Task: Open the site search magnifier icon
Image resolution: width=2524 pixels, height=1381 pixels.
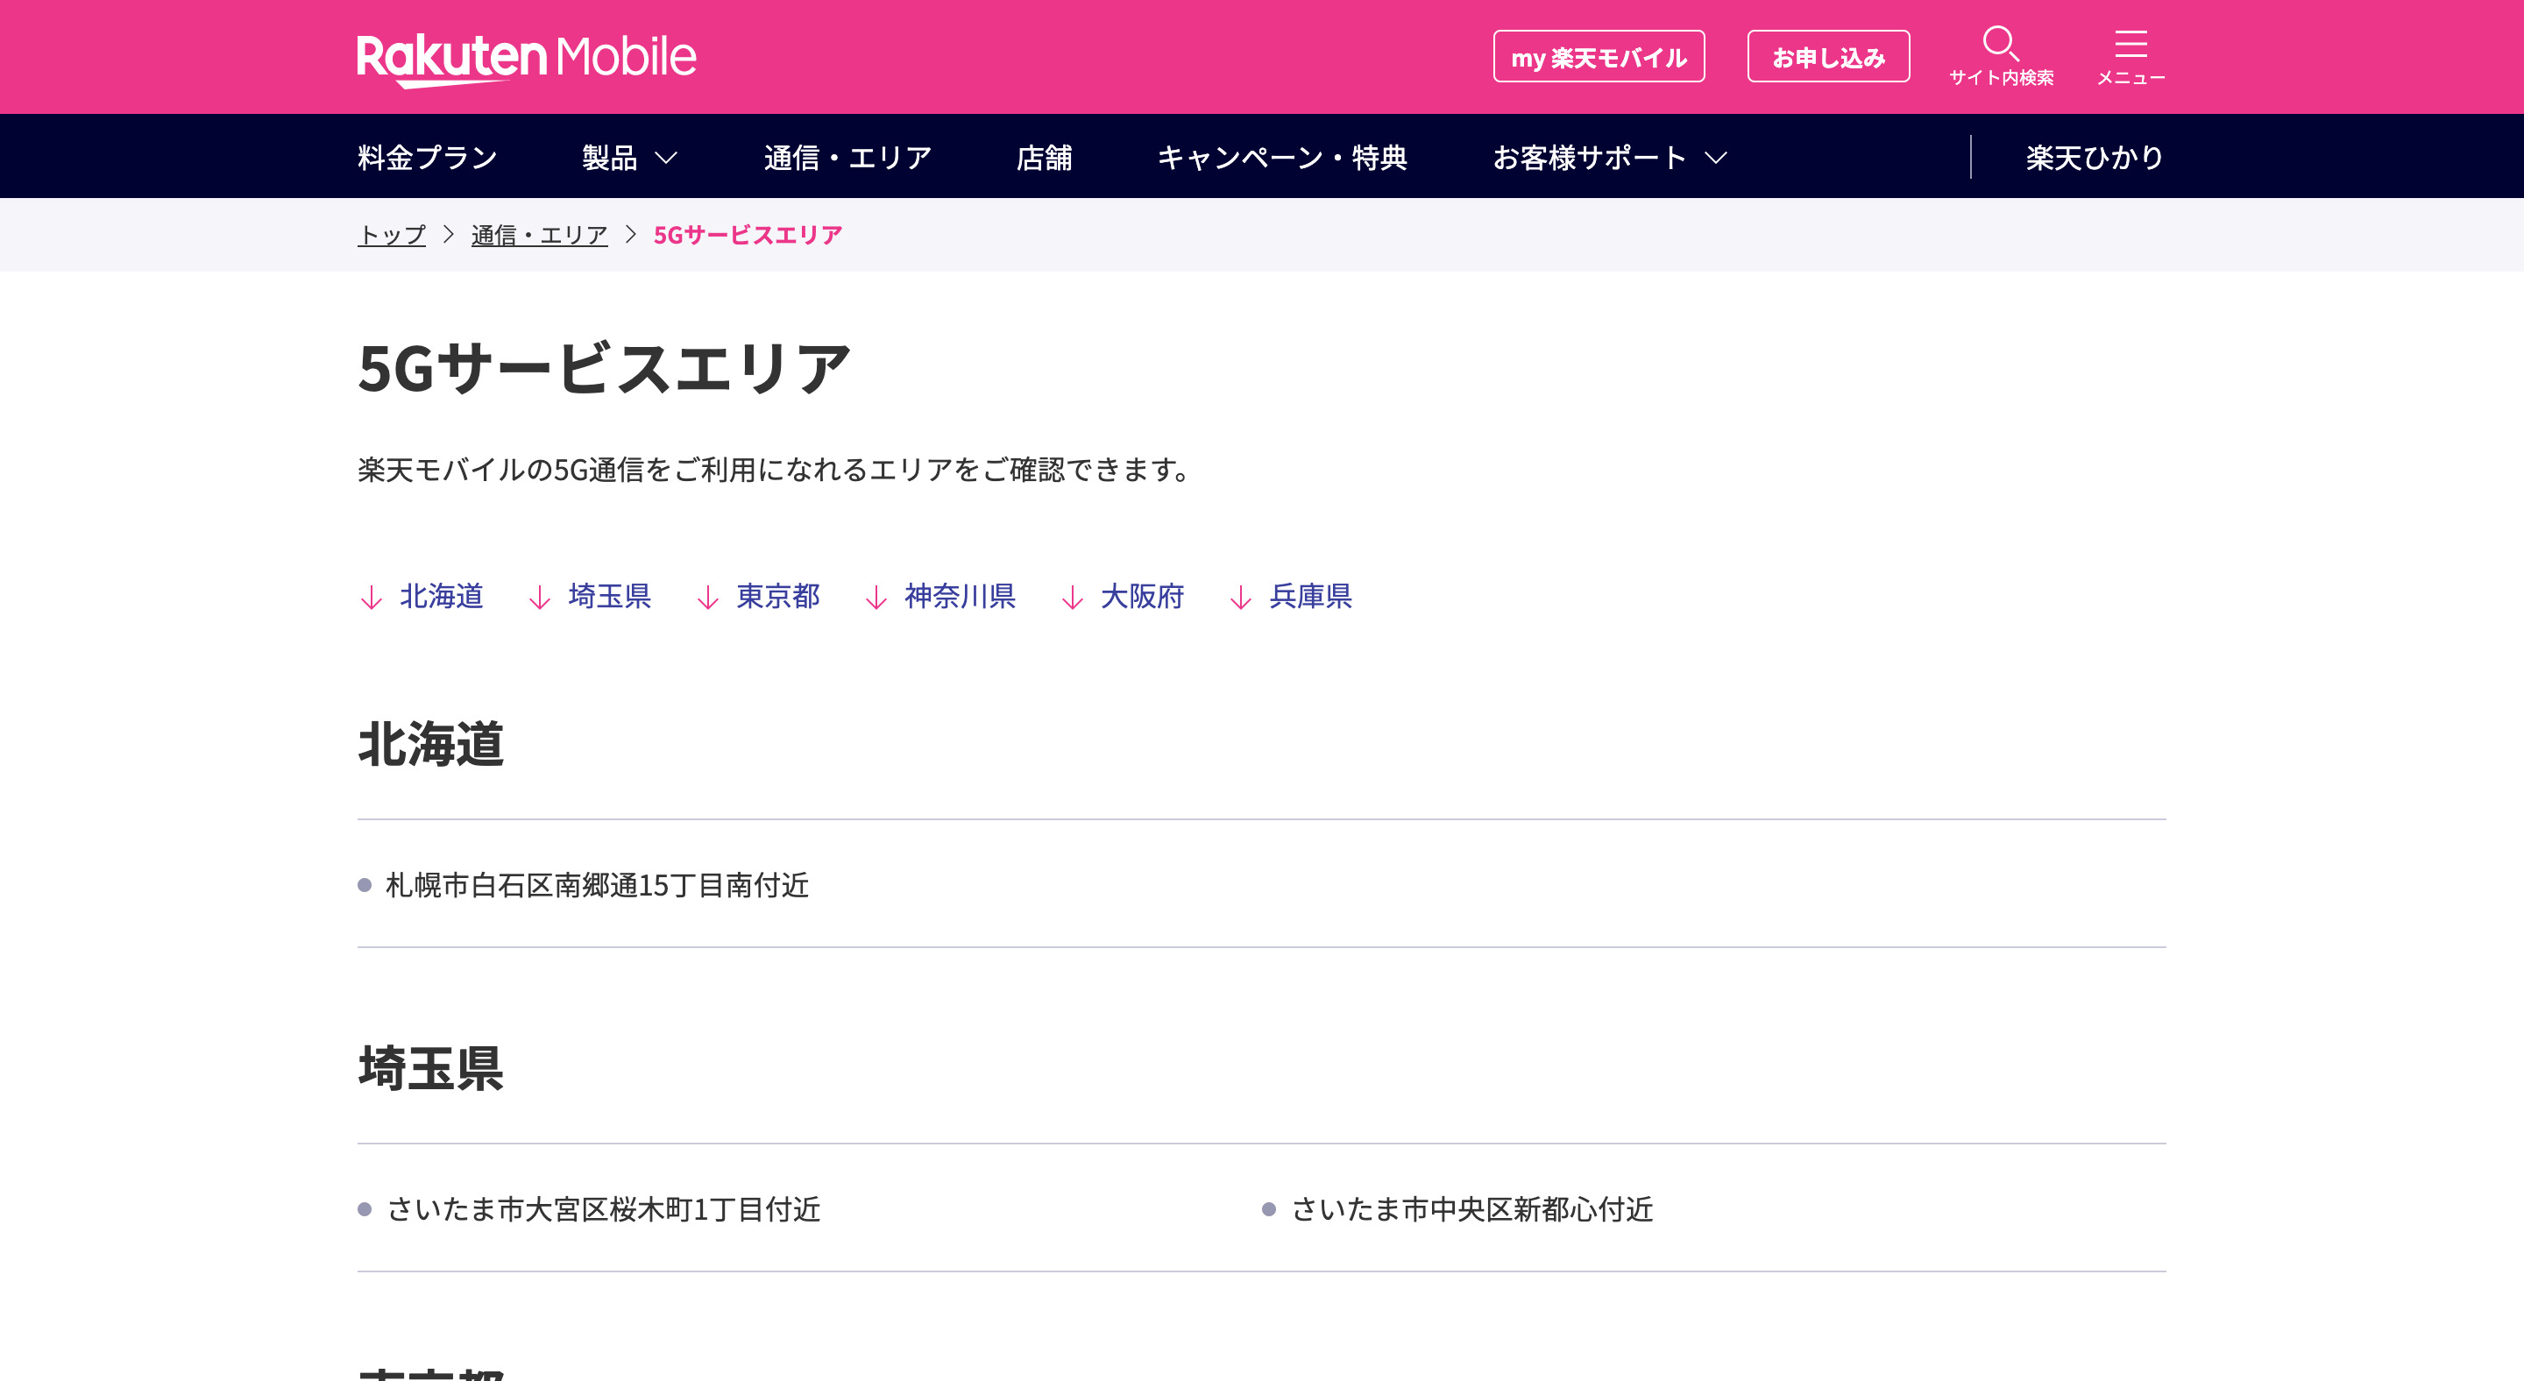Action: click(x=2000, y=45)
